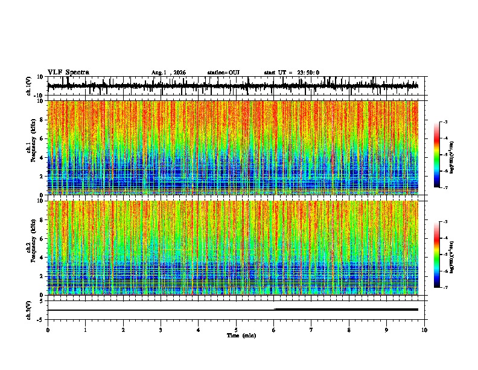The height and width of the screenshot is (370, 478).
Task: Click the "ch.1(V)" waveform axis label
Action: coord(29,86)
